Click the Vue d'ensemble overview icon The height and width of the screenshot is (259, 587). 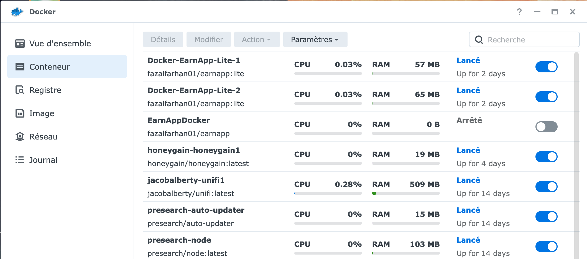(20, 44)
